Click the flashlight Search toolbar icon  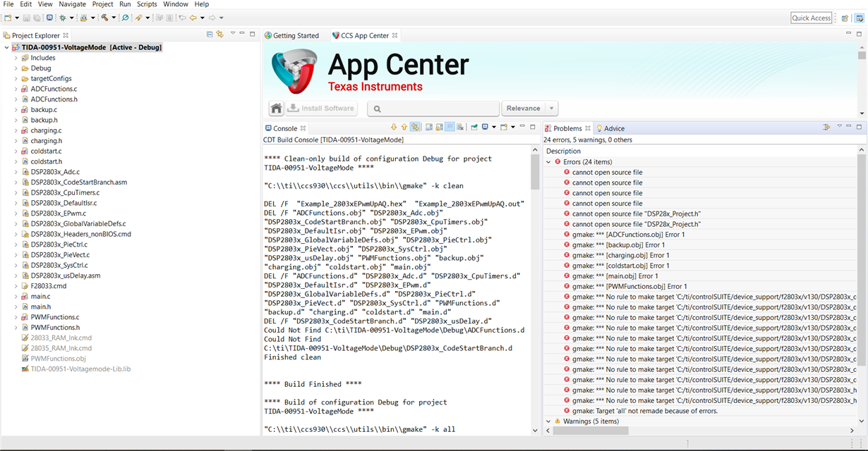[138, 18]
